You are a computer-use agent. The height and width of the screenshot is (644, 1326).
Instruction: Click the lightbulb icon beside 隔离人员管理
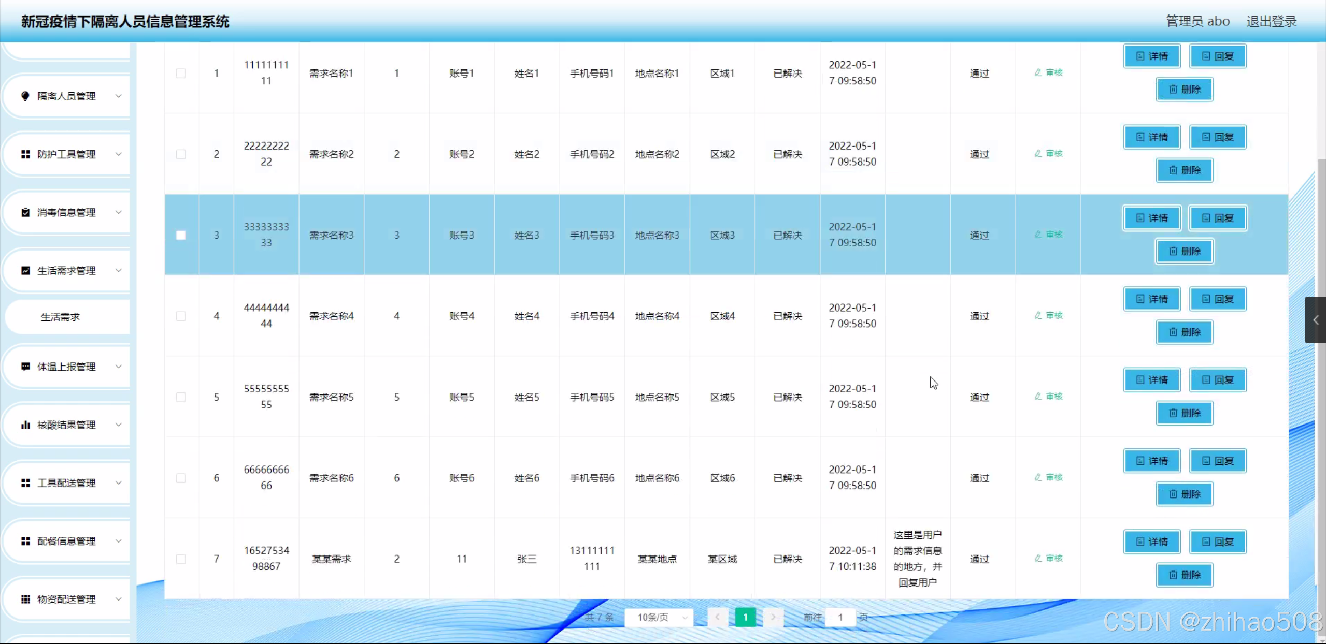25,96
